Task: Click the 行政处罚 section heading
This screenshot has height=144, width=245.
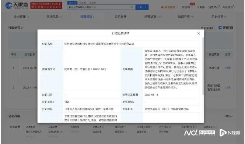Action: (x=15, y=28)
